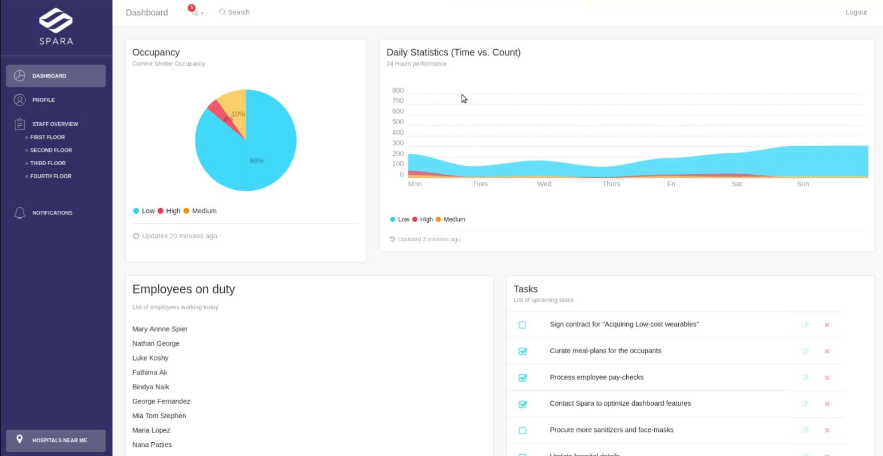Click the Notifications bell icon in sidebar

pos(19,213)
